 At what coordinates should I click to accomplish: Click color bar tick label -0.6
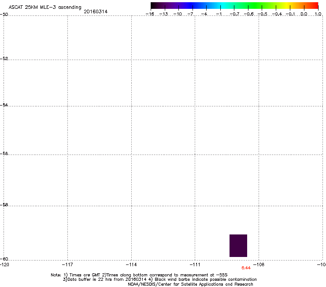[248, 14]
